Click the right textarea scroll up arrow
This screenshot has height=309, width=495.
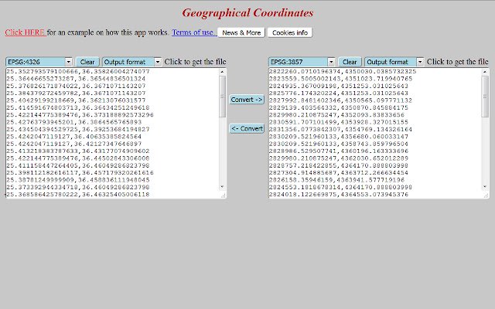coord(485,72)
